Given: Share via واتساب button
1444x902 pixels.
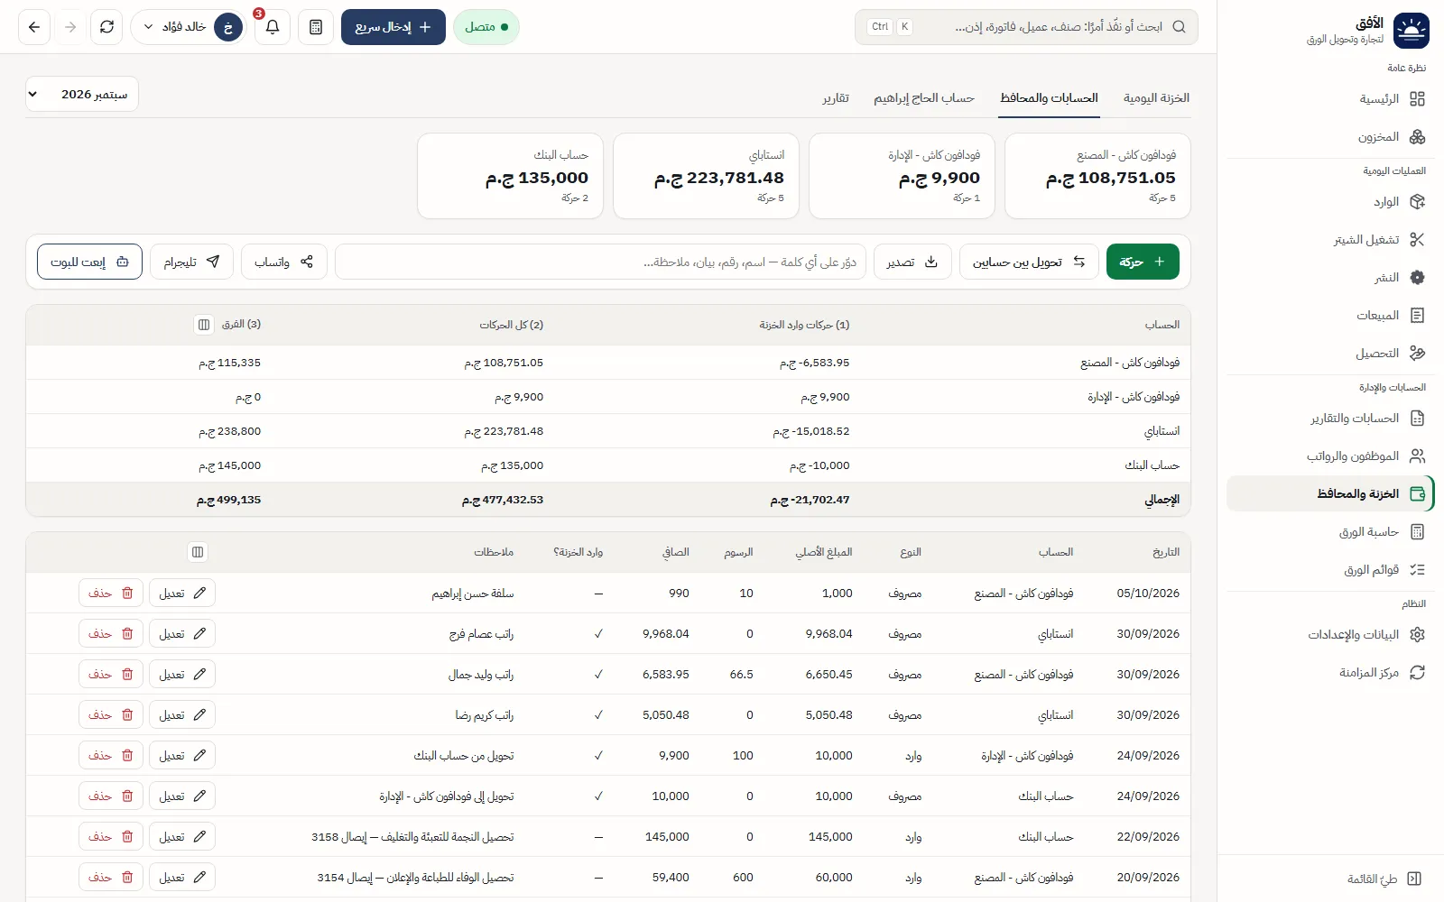Looking at the screenshot, I should point(284,262).
